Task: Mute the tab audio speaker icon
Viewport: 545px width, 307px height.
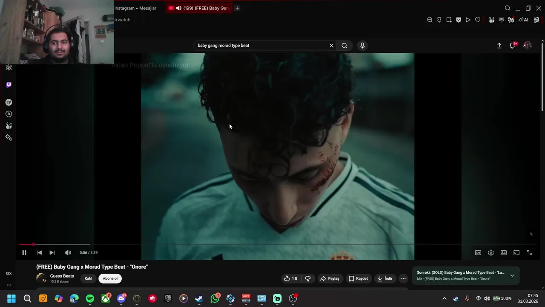Action: pos(179,8)
